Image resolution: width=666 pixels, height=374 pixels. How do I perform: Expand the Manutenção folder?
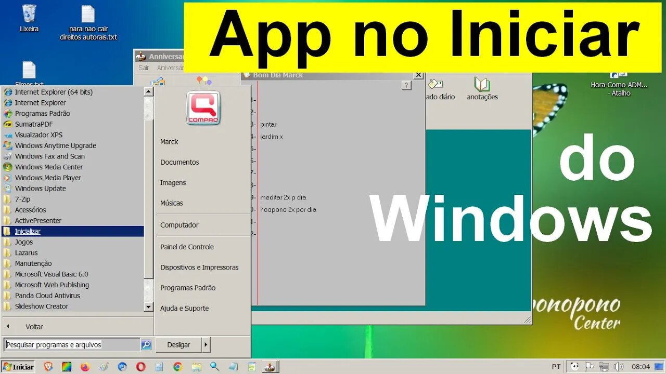coord(72,263)
